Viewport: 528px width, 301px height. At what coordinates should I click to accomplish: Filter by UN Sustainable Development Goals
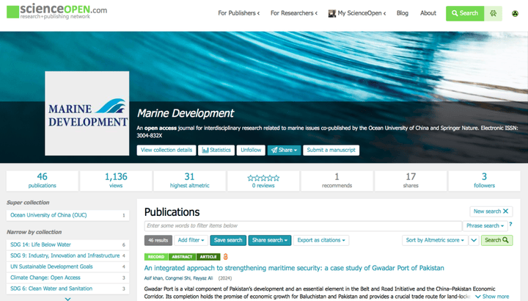click(67, 266)
